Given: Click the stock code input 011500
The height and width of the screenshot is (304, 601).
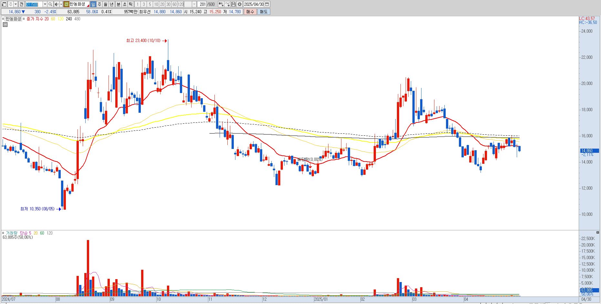Looking at the screenshot, I should (34, 4).
